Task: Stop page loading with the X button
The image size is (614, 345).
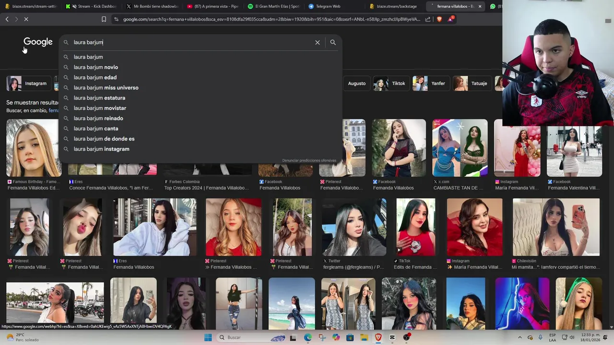Action: 26,19
